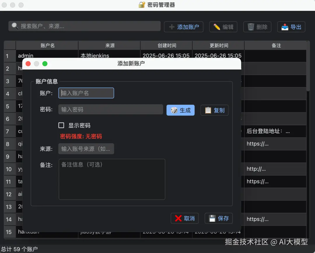Click the magnifying glass search icon

coord(15,26)
